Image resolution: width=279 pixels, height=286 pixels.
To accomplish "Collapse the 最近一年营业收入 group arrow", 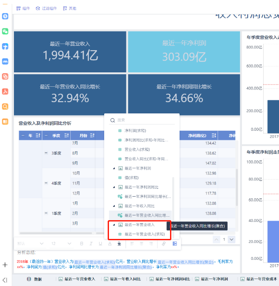I will click(114, 225).
